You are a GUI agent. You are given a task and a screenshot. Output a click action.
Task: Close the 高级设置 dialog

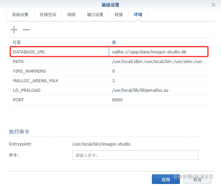coord(213,5)
